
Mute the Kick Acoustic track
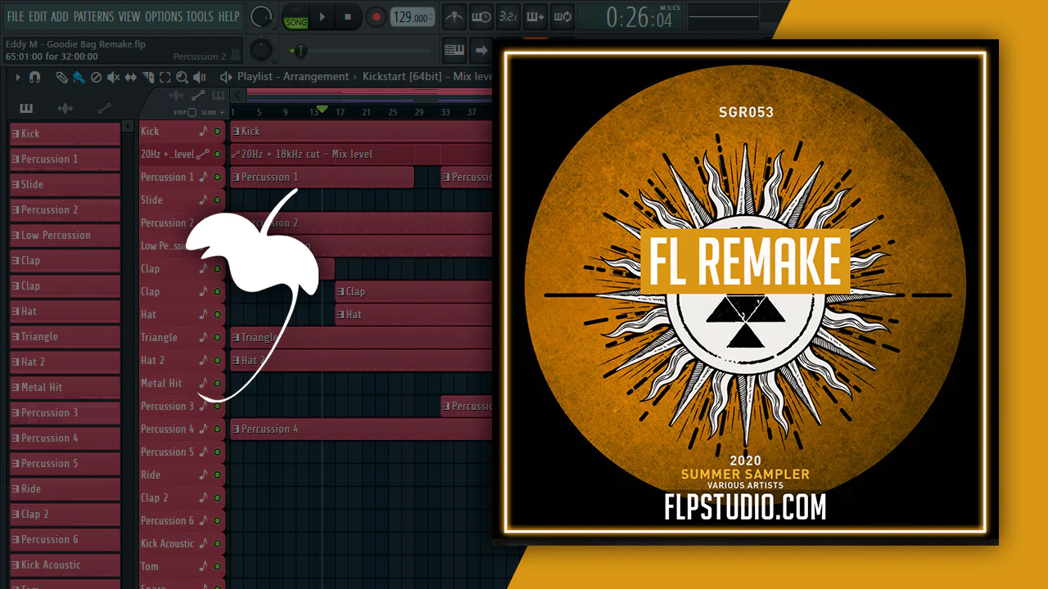click(x=218, y=543)
